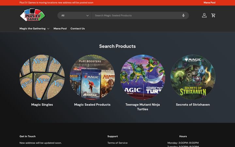Image resolution: width=235 pixels, height=147 pixels.
Task: Click Monday: 3:00PM-8:00PM hours text
Action: click(183, 143)
